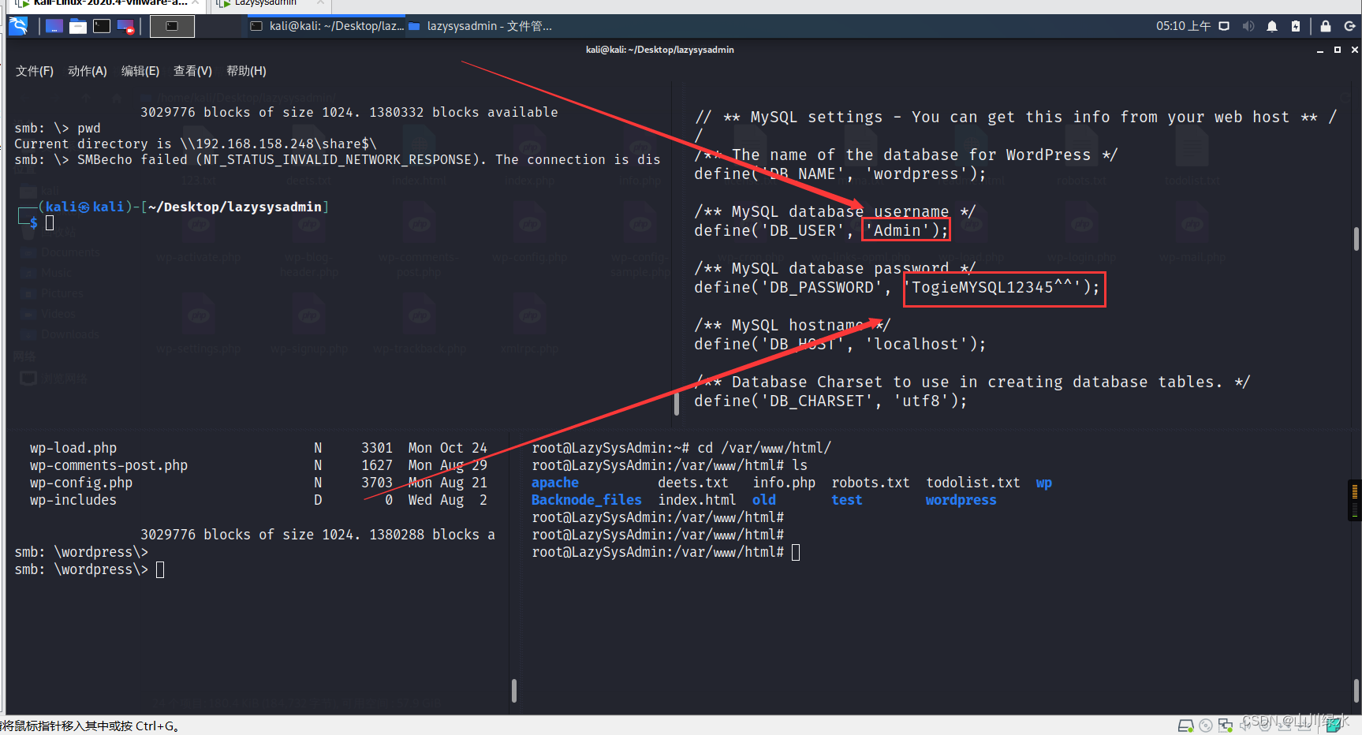Click 'todolist.txt' in ls output
1362x735 pixels.
click(973, 483)
